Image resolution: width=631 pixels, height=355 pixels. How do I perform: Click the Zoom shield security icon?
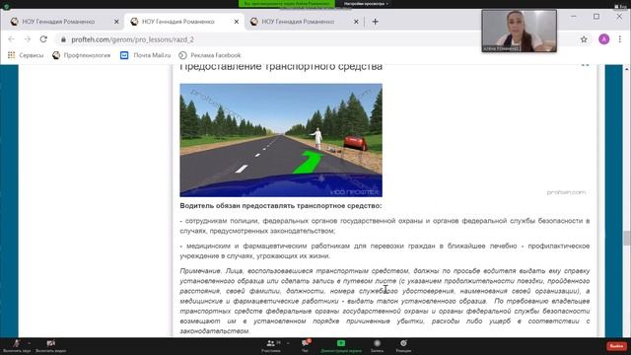[x=6, y=6]
